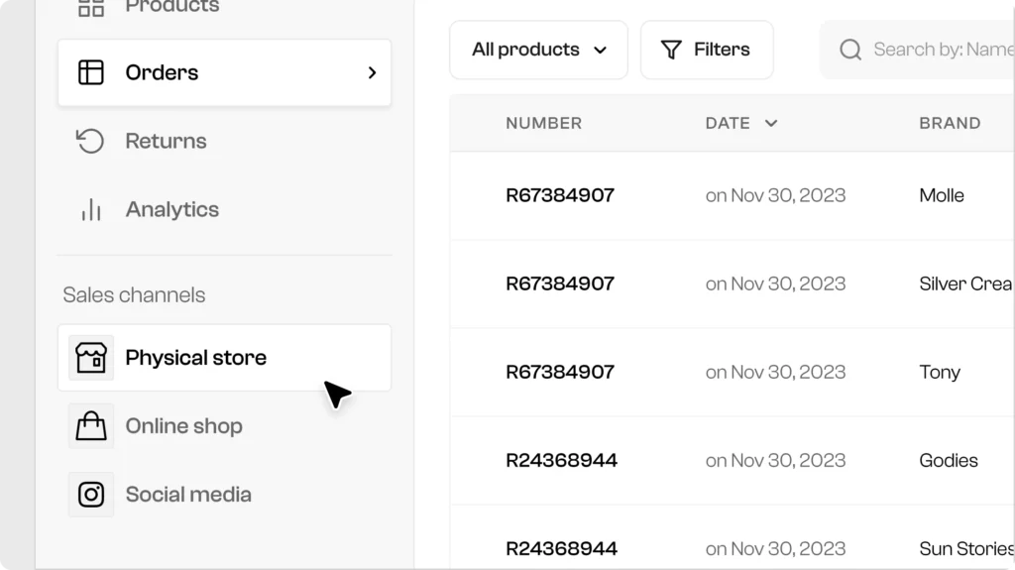Click the Returns circular arrow icon

[91, 141]
